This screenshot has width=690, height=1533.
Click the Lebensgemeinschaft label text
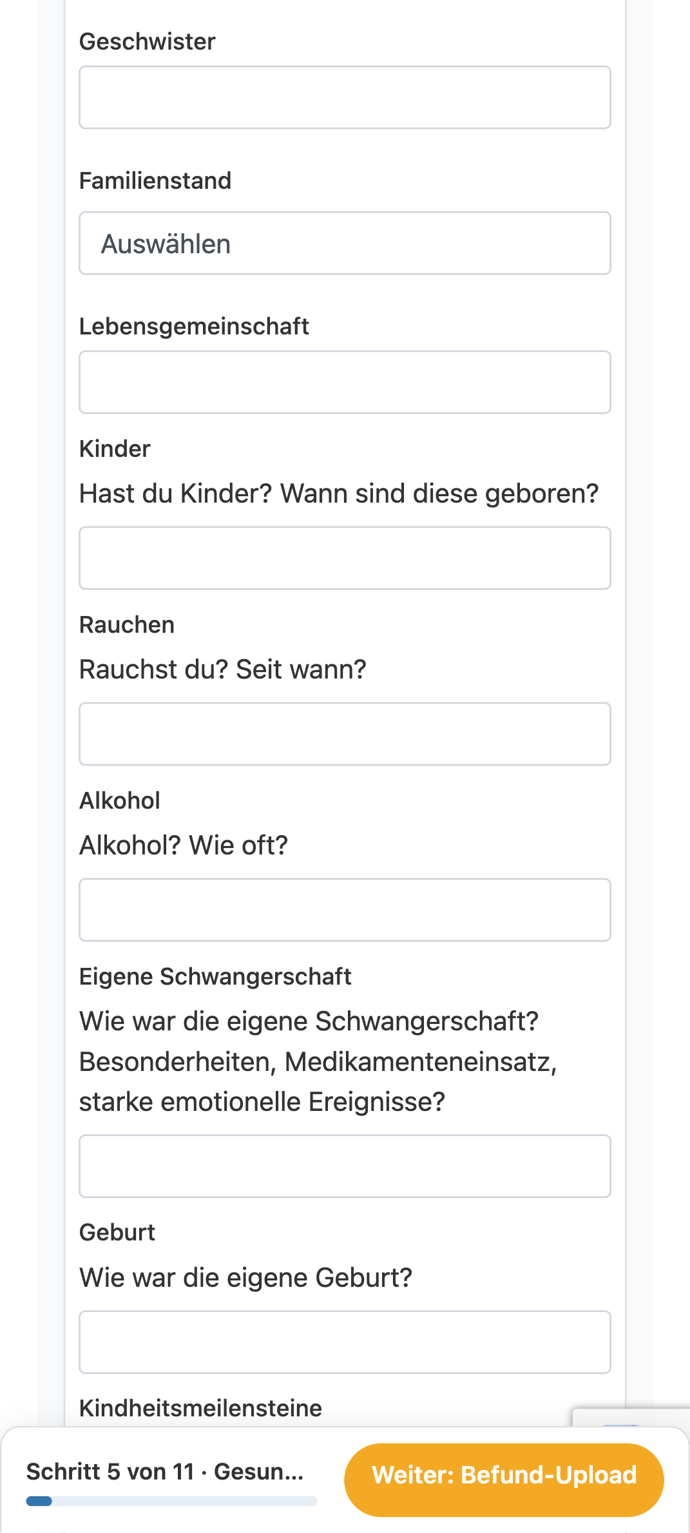point(194,327)
